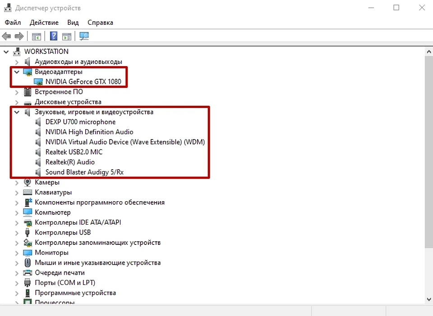Select Realtek(R) Audio device
This screenshot has height=316, width=433.
(x=70, y=162)
